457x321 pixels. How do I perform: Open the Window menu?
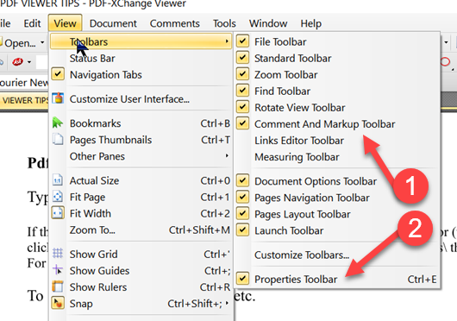(x=268, y=23)
